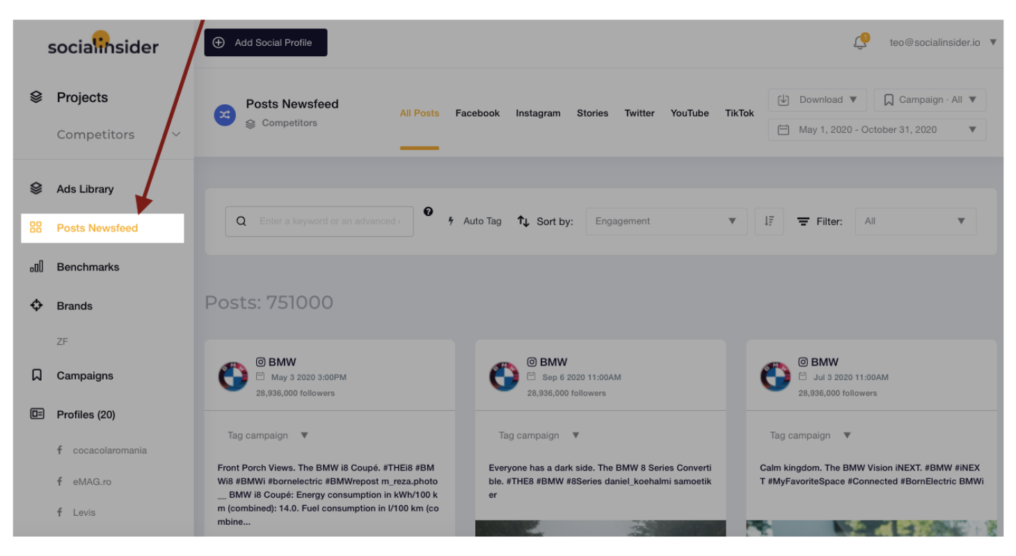The width and height of the screenshot is (1016, 556).
Task: Click the plus icon in Add Social Profile
Action: (219, 42)
